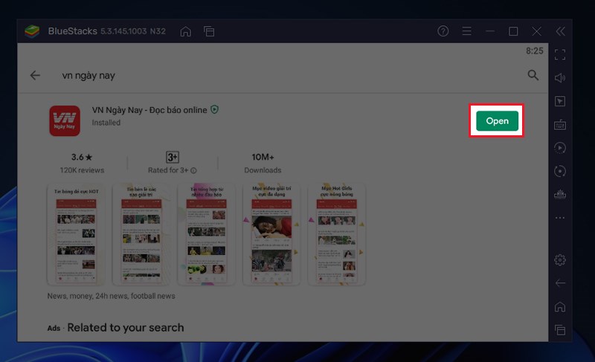This screenshot has width=595, height=362.
Task: Open fifth screenshot 'Mục Hot Girls'
Action: [x=337, y=235]
